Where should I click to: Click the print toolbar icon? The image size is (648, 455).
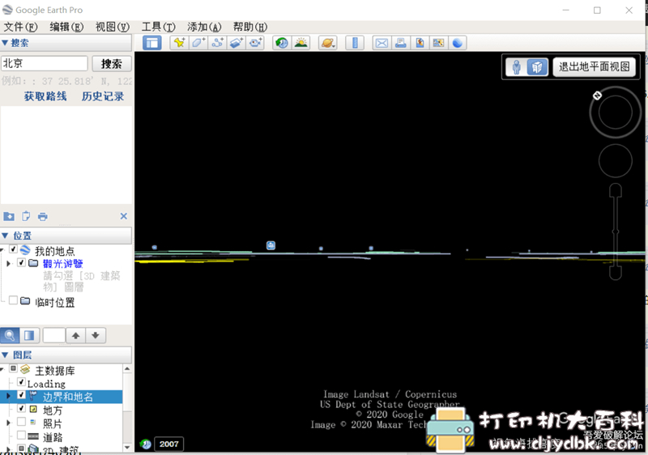pyautogui.click(x=401, y=43)
